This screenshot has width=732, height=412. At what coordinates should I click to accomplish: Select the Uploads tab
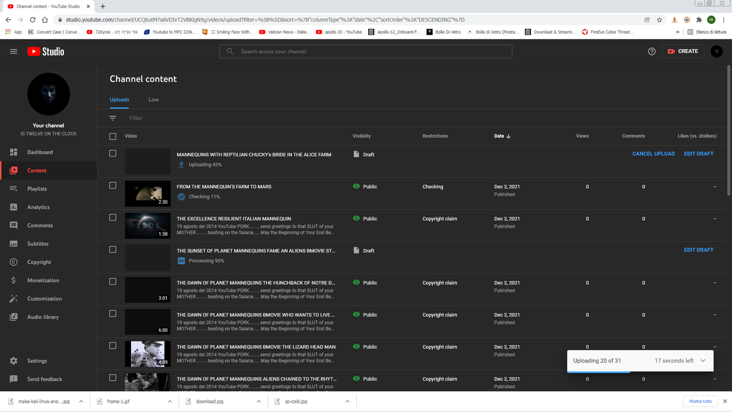(x=120, y=100)
